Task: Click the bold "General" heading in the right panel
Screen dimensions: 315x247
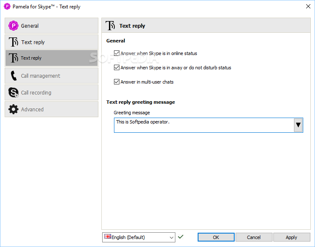Action: [116, 41]
